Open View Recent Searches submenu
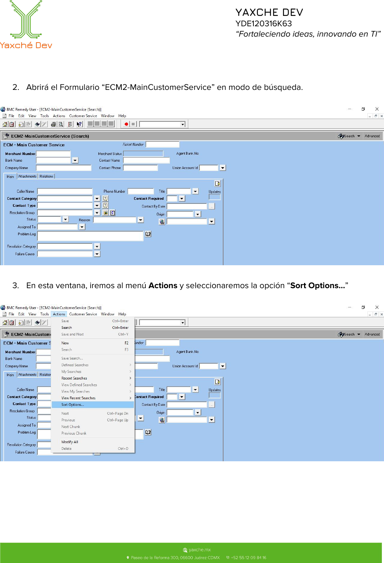The width and height of the screenshot is (384, 563). point(92,398)
